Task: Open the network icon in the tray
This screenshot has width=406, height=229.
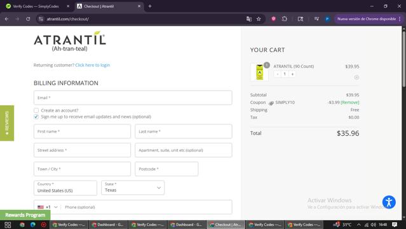Action: pyautogui.click(x=367, y=225)
